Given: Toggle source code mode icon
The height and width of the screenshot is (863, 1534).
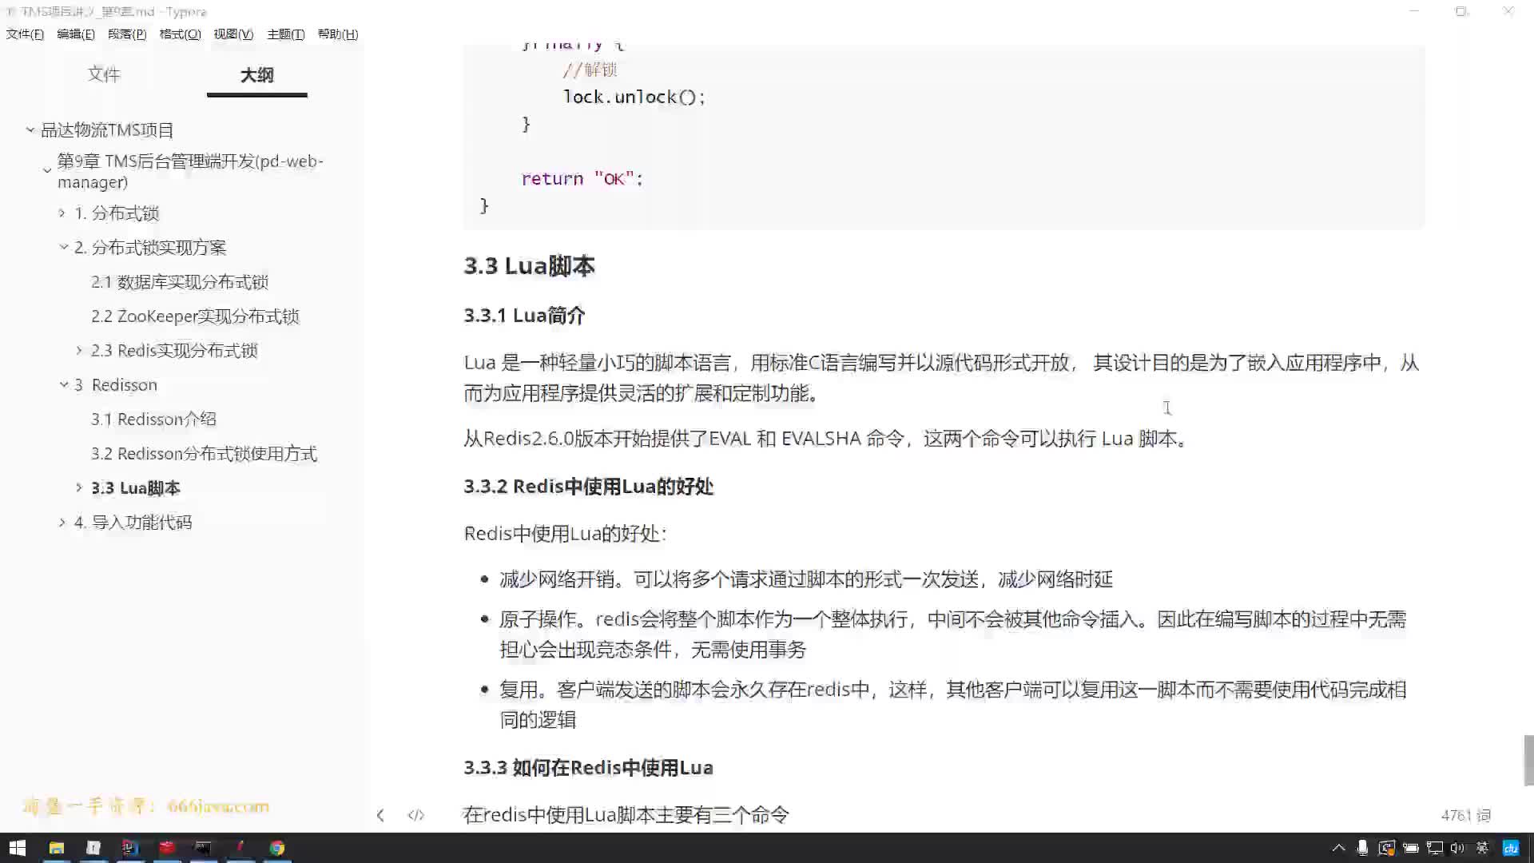Looking at the screenshot, I should pyautogui.click(x=416, y=815).
